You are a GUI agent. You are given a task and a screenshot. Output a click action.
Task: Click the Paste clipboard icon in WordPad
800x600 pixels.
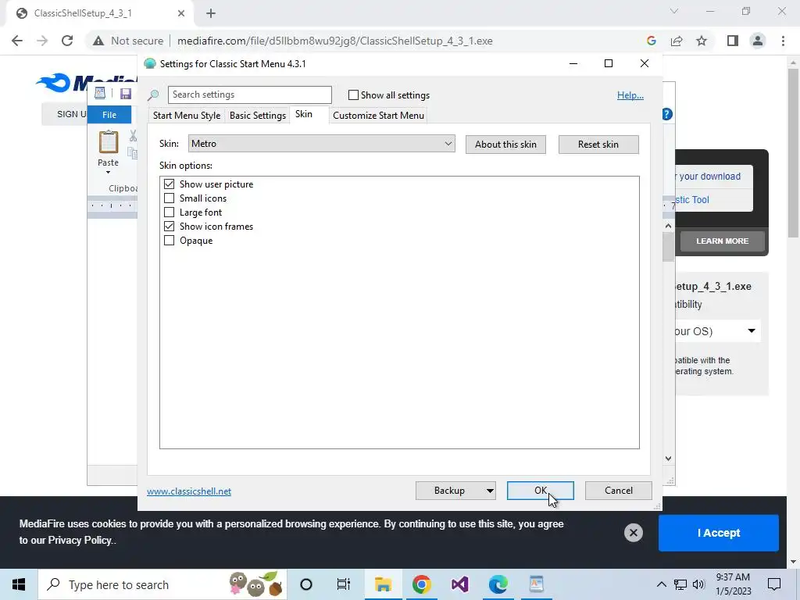tap(108, 142)
